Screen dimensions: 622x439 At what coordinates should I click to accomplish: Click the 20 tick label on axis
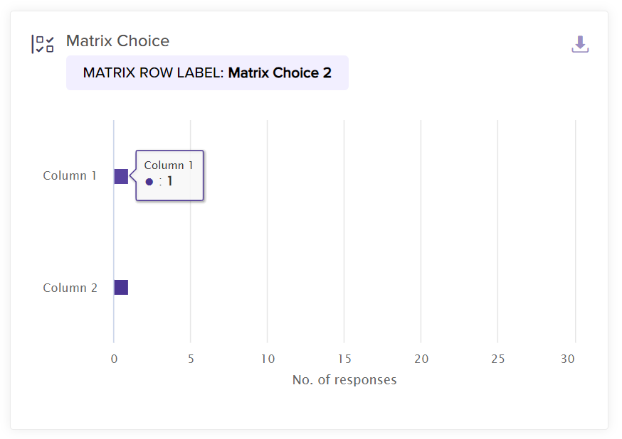click(x=421, y=359)
